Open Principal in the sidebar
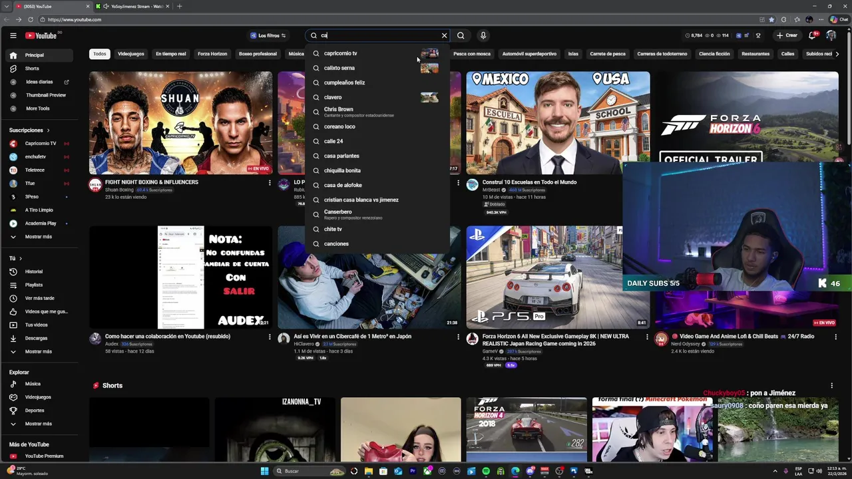This screenshot has height=479, width=852. (x=39, y=55)
